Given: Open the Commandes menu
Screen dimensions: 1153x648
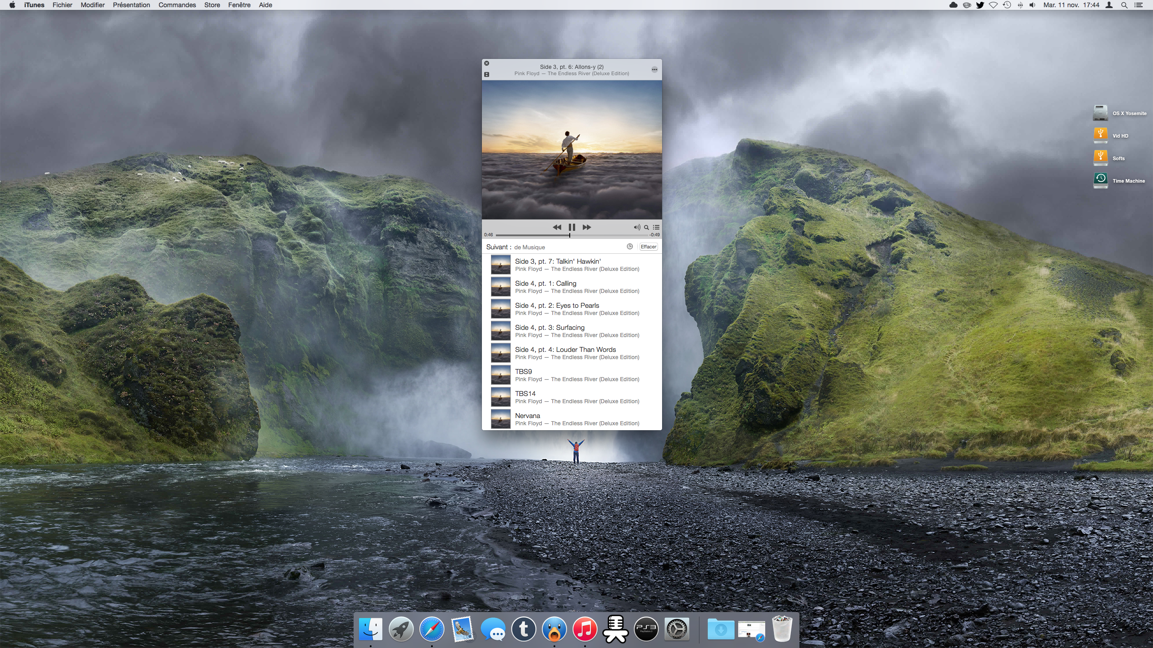Looking at the screenshot, I should 177,5.
